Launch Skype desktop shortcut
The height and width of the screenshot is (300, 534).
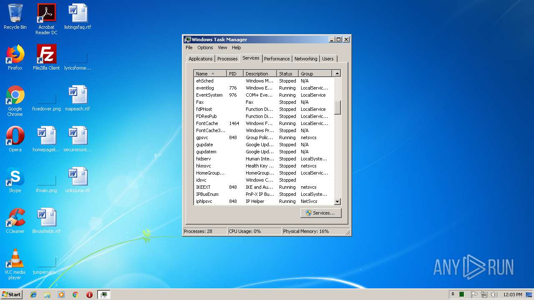15,180
